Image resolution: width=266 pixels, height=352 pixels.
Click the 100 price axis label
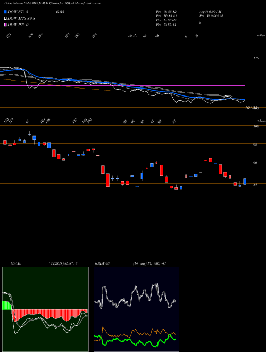256,126
